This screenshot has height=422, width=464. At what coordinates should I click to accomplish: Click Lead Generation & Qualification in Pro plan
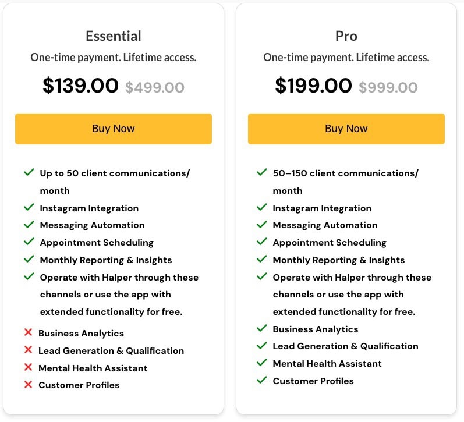pyautogui.click(x=345, y=346)
